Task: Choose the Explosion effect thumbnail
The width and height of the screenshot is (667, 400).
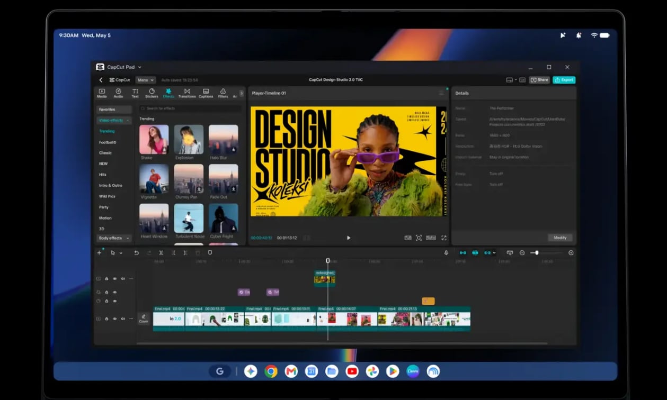Action: click(x=189, y=139)
